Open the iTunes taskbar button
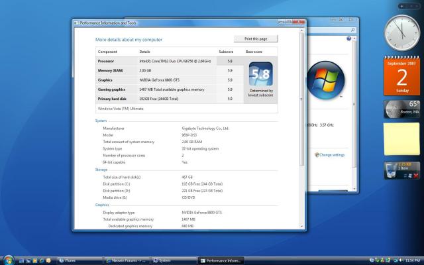Image resolution: width=424 pixels, height=265 pixels. click(80, 260)
